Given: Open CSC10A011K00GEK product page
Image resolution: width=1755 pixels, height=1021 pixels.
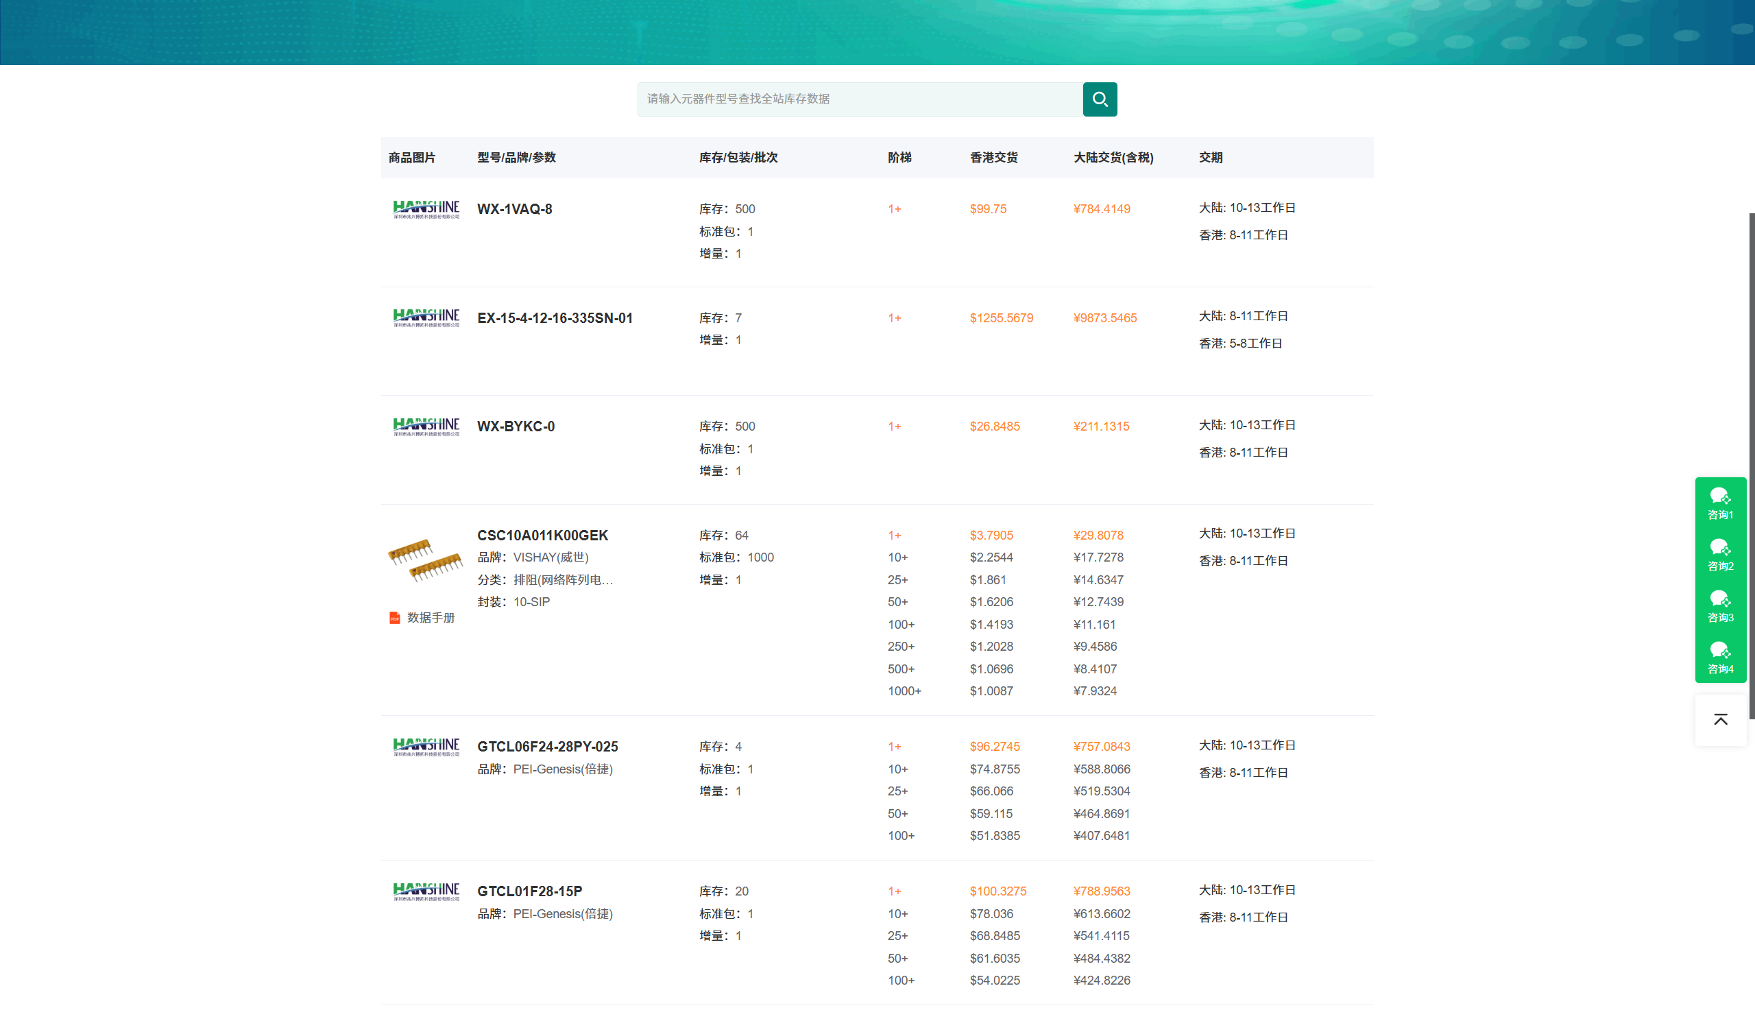Looking at the screenshot, I should click(x=542, y=536).
